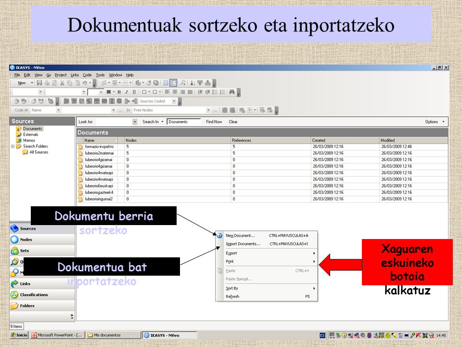Open the Export submenu in context menu
The width and height of the screenshot is (462, 347).
267,253
